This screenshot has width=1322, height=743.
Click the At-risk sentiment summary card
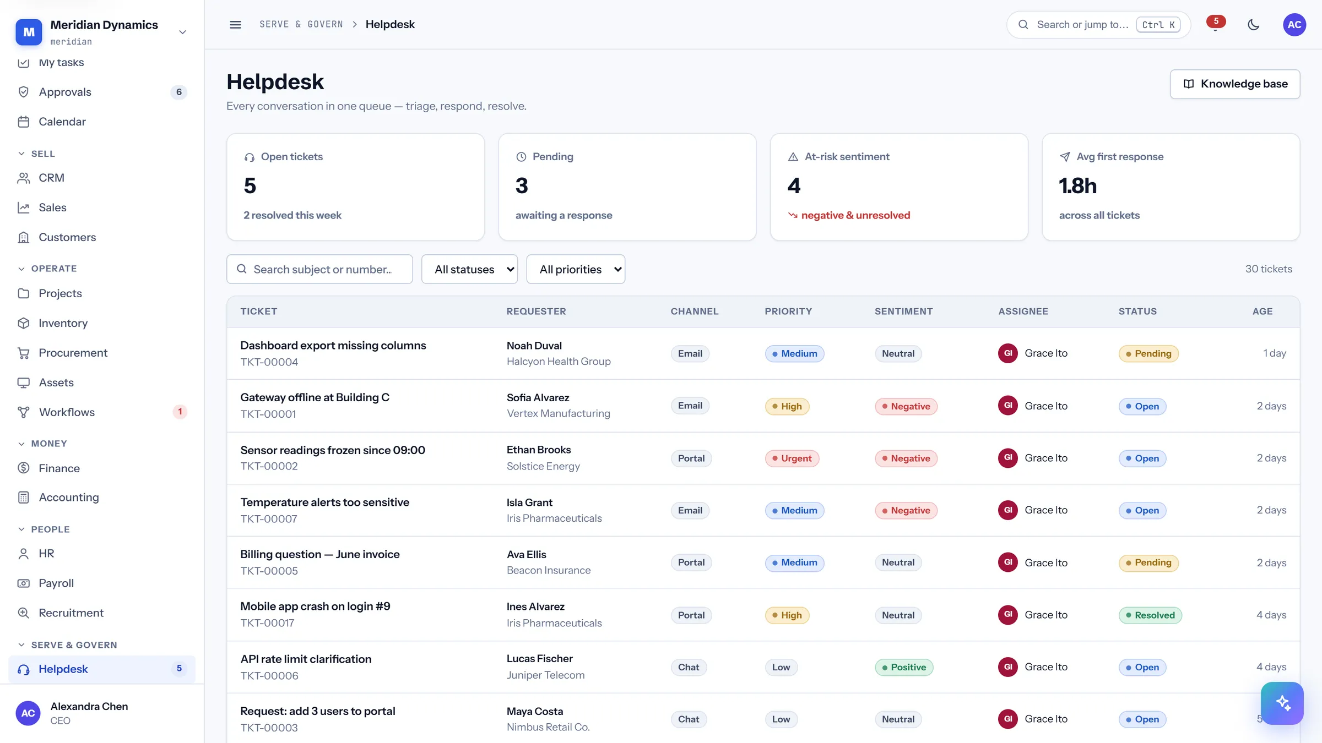[899, 187]
